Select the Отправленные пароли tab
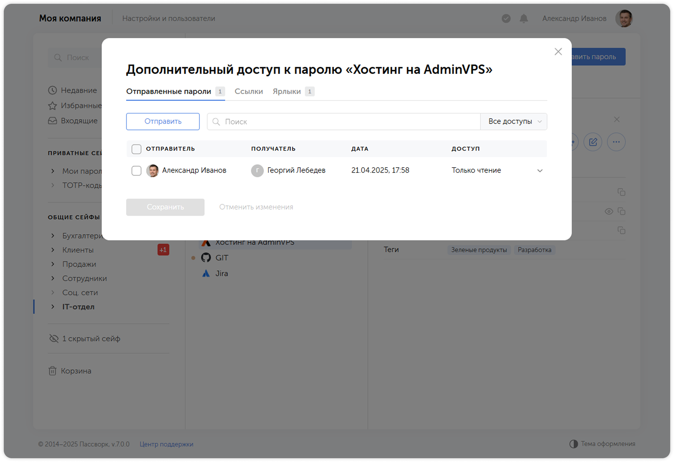Image resolution: width=674 pixels, height=462 pixels. (175, 91)
